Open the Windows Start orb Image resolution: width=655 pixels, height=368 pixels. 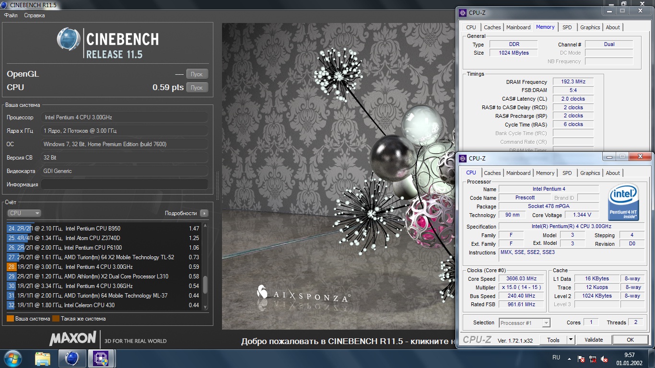[x=12, y=358]
